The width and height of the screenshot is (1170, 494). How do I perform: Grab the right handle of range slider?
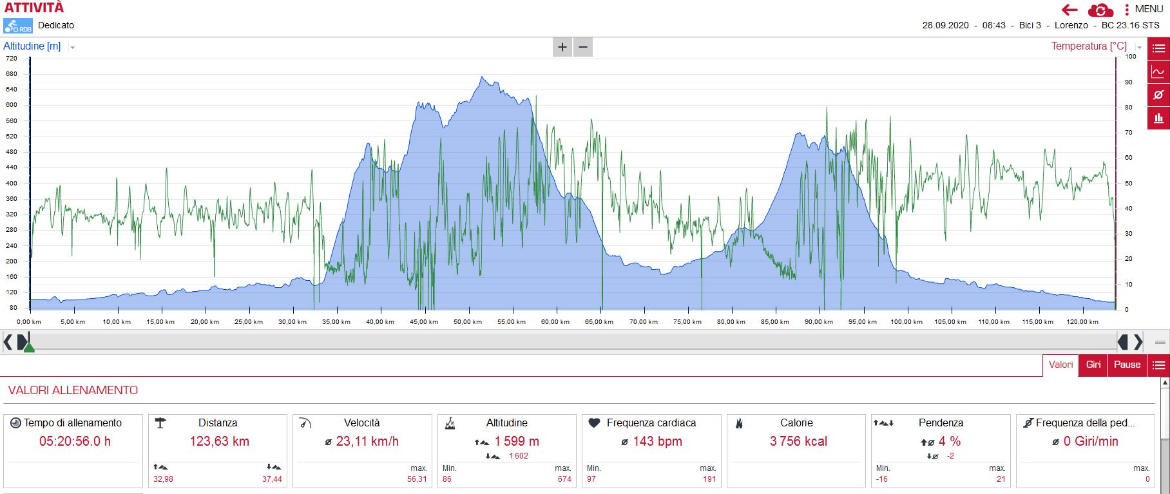(1123, 341)
